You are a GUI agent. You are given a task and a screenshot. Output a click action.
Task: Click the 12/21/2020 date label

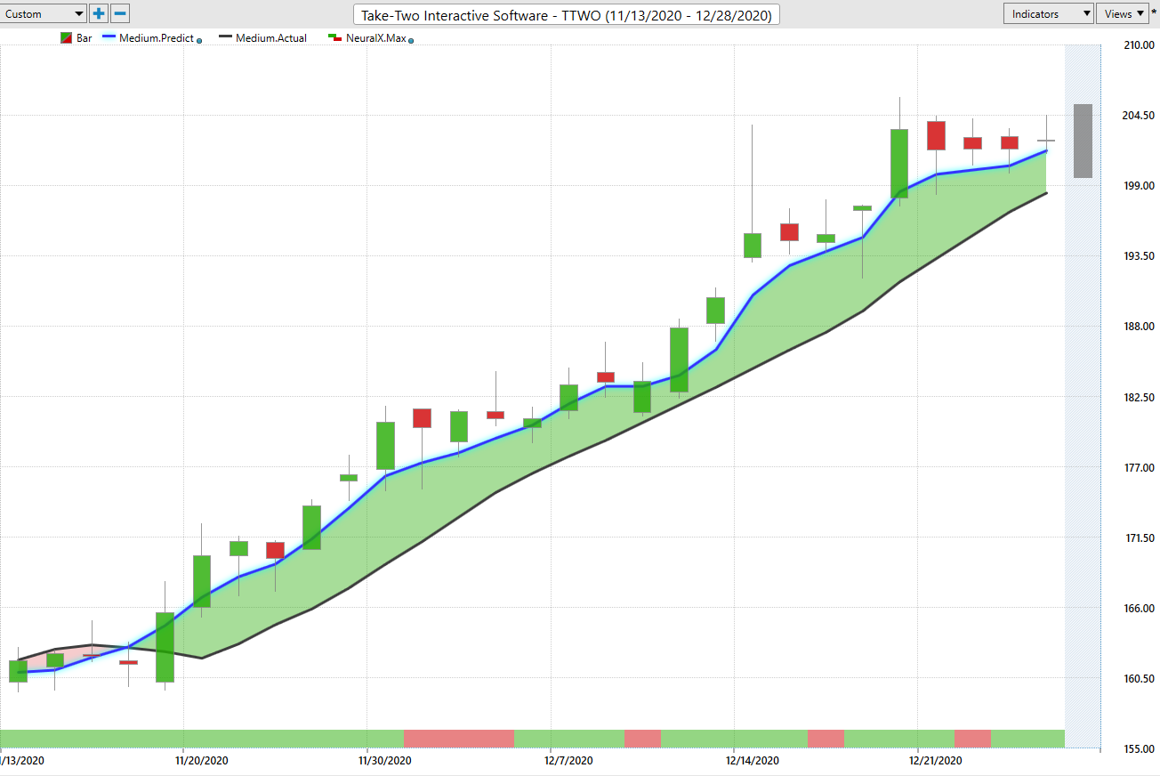click(x=935, y=761)
